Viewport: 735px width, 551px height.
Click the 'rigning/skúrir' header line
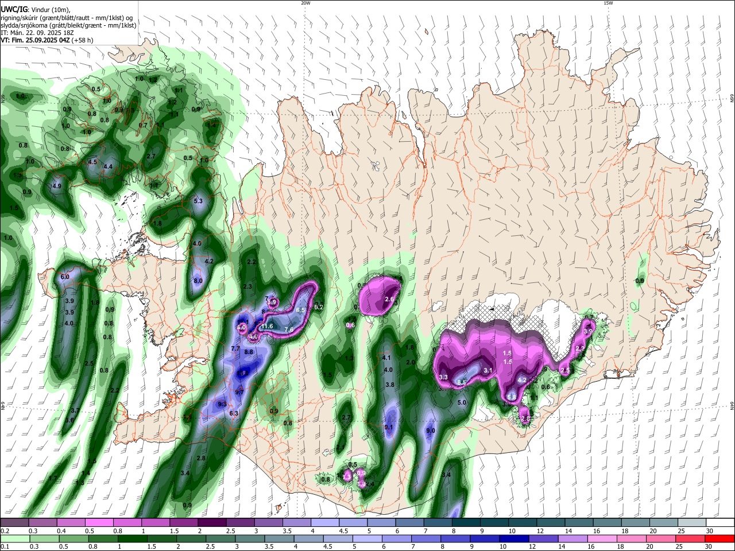tap(65, 18)
